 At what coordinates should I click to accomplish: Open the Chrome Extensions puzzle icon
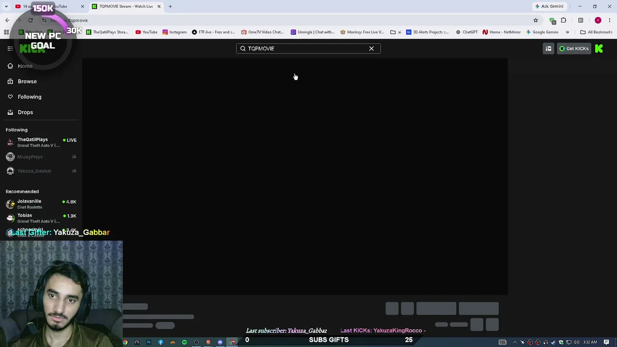pyautogui.click(x=563, y=20)
